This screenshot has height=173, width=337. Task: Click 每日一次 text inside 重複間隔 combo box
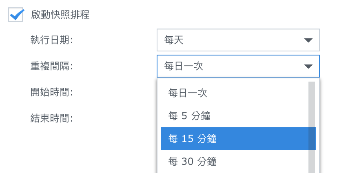tap(184, 66)
